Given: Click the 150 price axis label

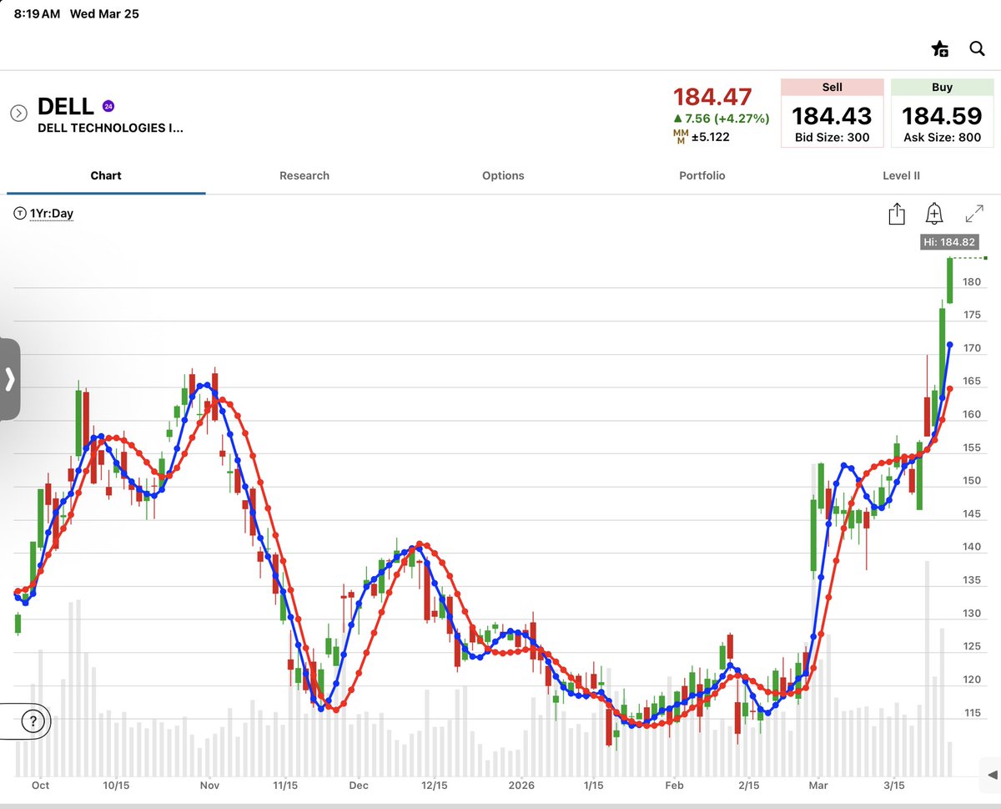Looking at the screenshot, I should [x=972, y=481].
